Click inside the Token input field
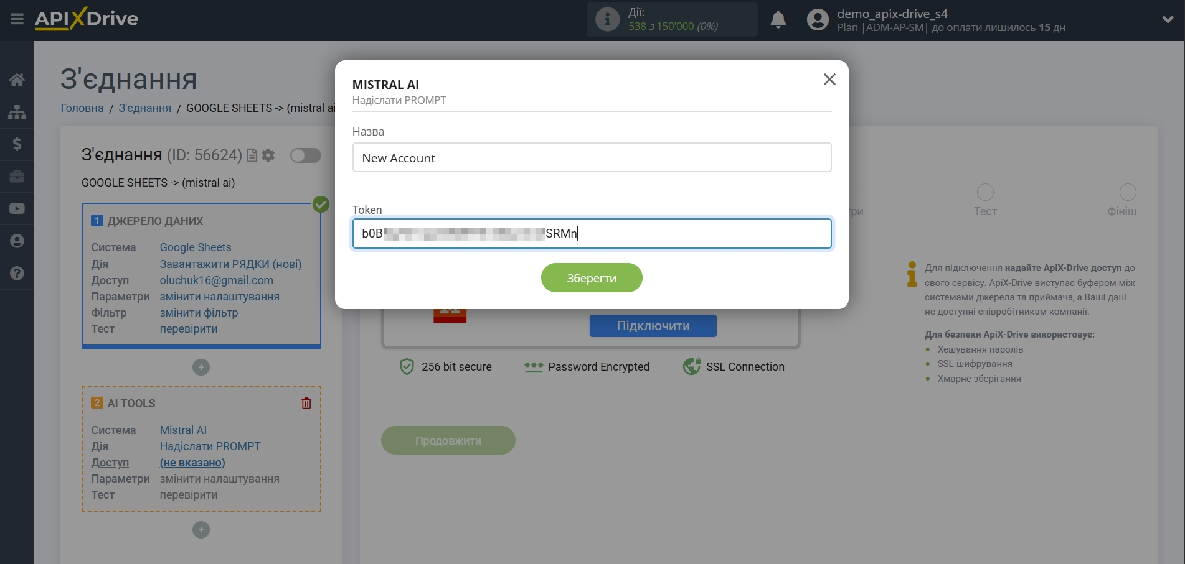Screen dimensions: 1185x564 (591, 233)
